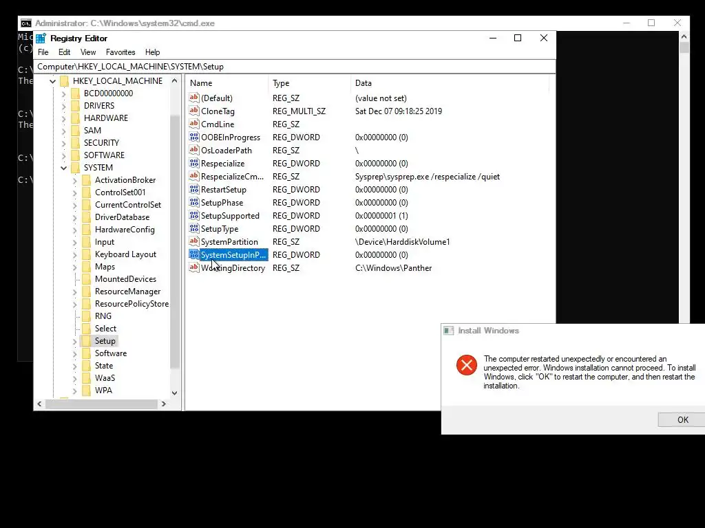Open the View menu

click(88, 52)
